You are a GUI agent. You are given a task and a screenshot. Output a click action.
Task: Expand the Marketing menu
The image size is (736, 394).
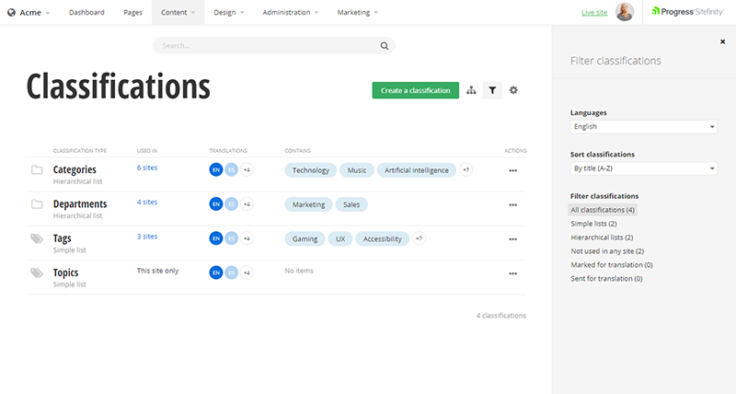(357, 12)
